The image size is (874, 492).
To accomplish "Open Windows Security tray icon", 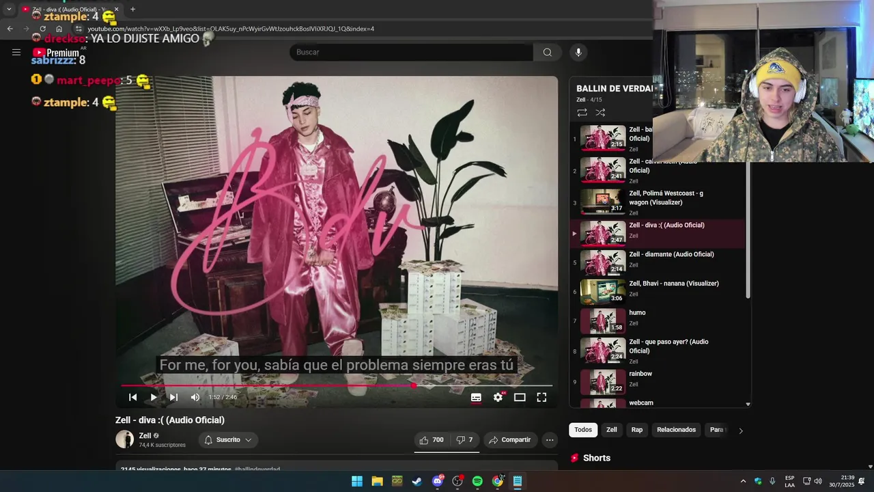I will pyautogui.click(x=758, y=481).
